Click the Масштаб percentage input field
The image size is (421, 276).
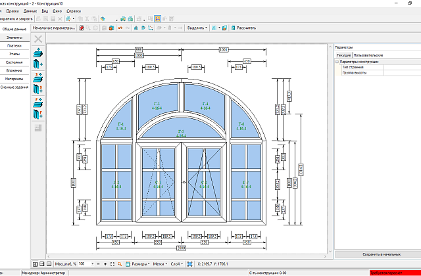(85, 264)
